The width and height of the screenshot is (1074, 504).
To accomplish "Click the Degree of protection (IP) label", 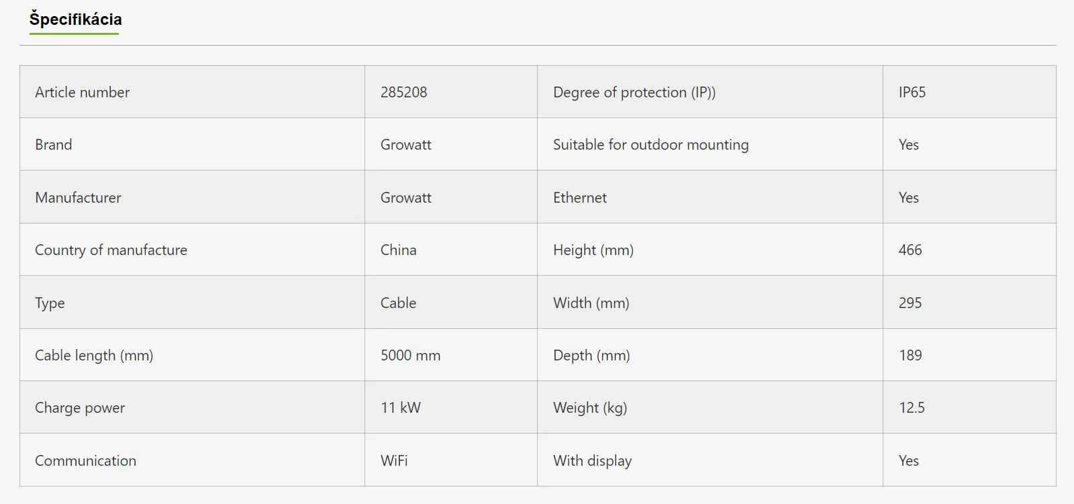I will 634,92.
